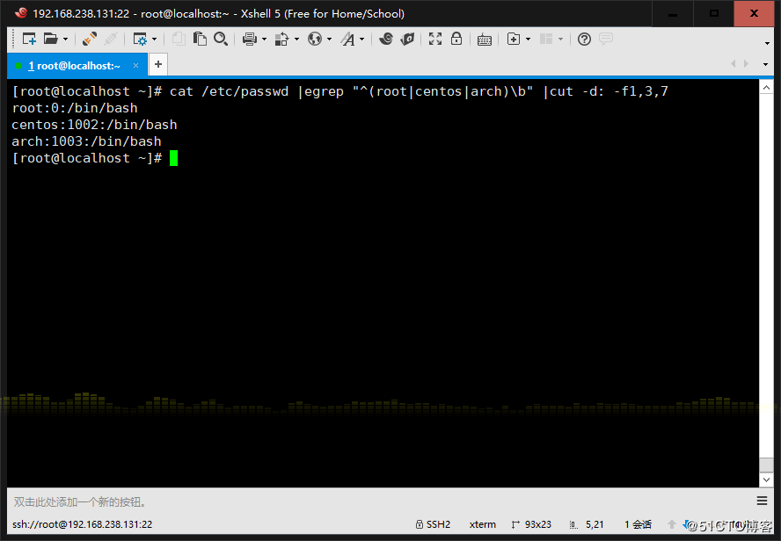Expand the encoding globe dropdown arrow
781x541 pixels.
[x=329, y=40]
